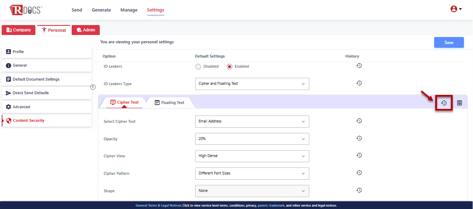473x209 pixels.
Task: Expand the Opacity dropdown showing 20%
Action: (x=252, y=139)
